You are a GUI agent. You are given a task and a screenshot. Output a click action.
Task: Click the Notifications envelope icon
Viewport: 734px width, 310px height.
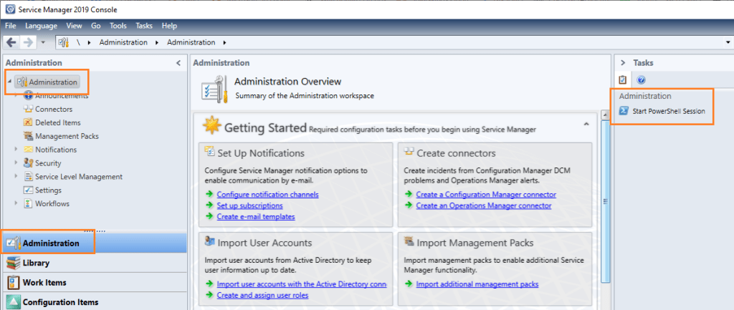point(28,150)
